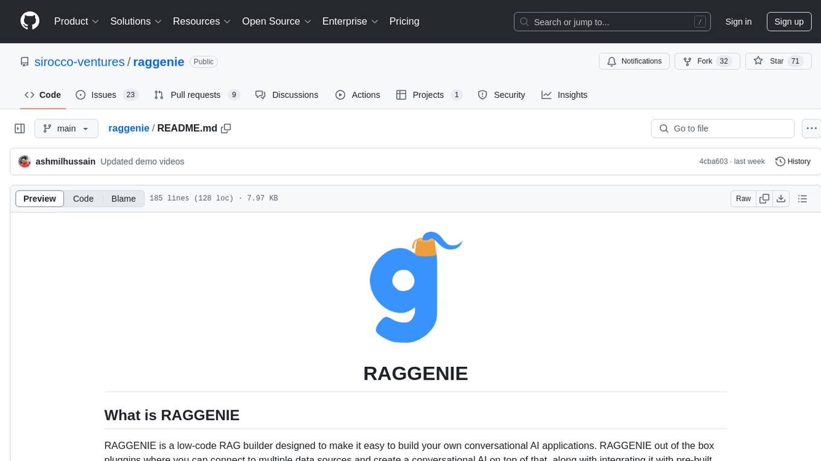The height and width of the screenshot is (461, 821).
Task: Switch to the Projects tab
Action: coord(429,95)
